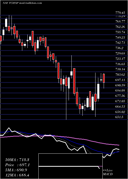Click the 697.11 price axis label

point(120,80)
